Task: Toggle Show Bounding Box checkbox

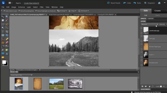Action: (19, 11)
